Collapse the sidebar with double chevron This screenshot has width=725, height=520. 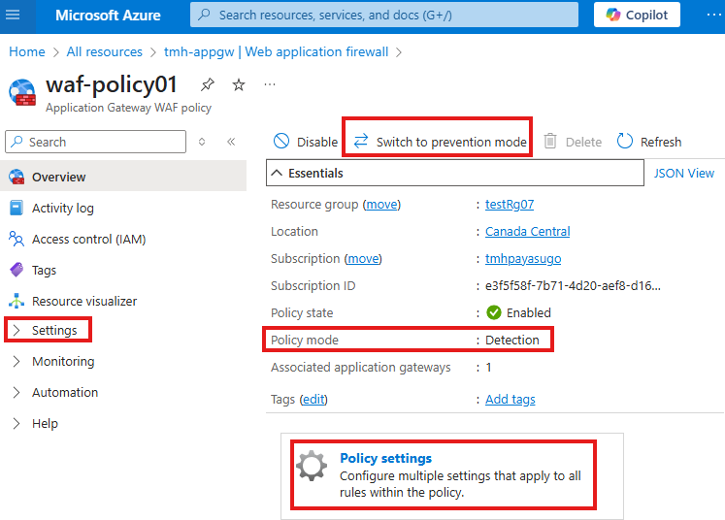(231, 142)
